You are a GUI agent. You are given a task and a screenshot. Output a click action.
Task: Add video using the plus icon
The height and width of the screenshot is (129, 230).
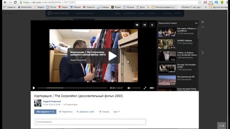coord(152,25)
